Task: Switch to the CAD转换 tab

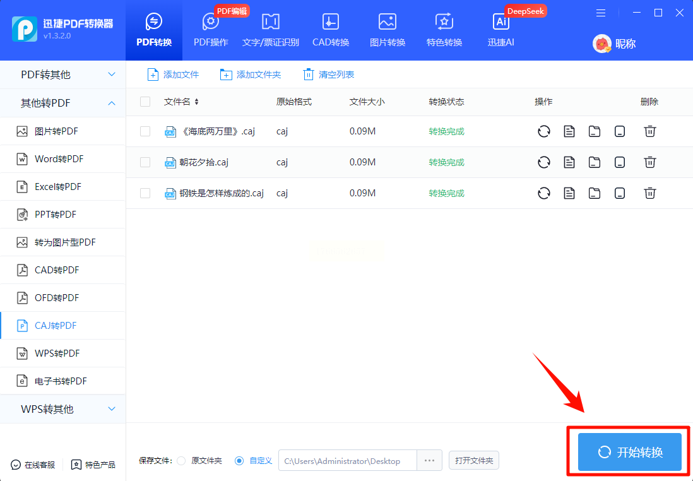Action: (331, 30)
